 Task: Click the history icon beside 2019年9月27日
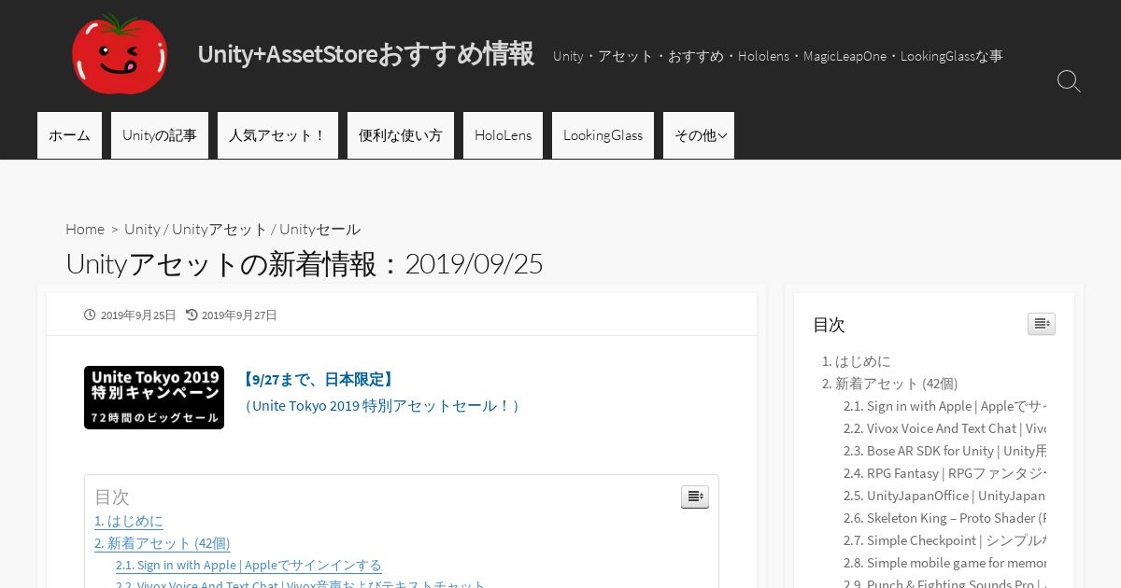192,315
